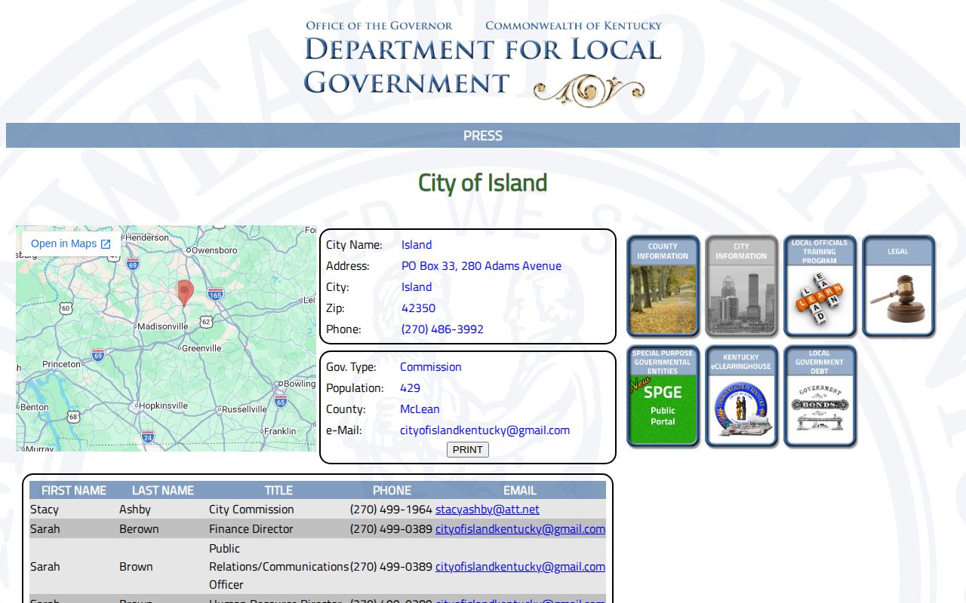
Task: Click the phone number (270) 486-3992
Action: click(442, 329)
